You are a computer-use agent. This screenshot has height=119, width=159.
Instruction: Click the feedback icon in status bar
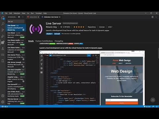coord(153,106)
